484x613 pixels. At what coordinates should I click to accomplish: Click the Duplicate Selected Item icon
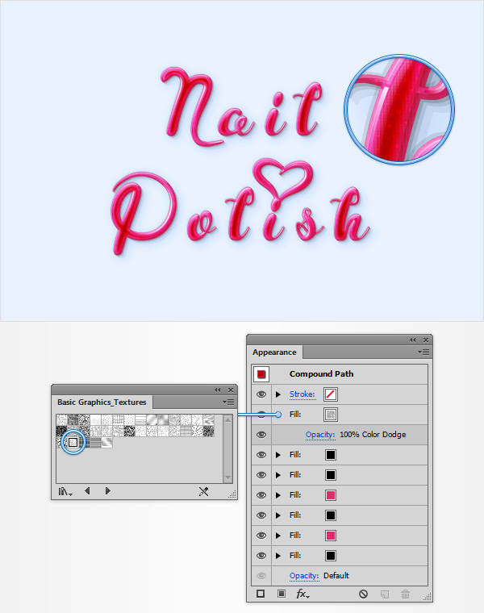pos(385,594)
